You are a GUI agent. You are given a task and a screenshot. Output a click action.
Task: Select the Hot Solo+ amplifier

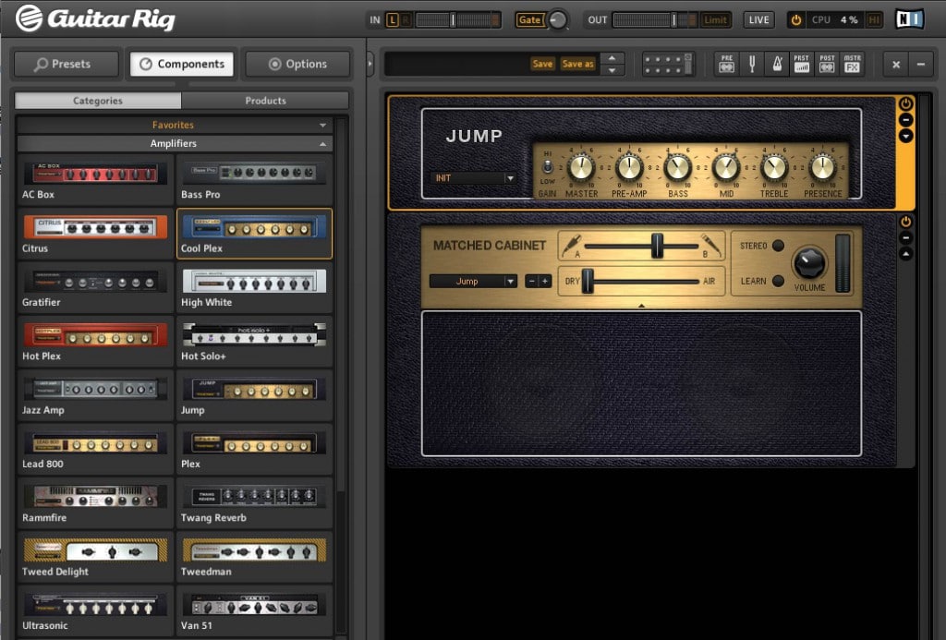254,341
